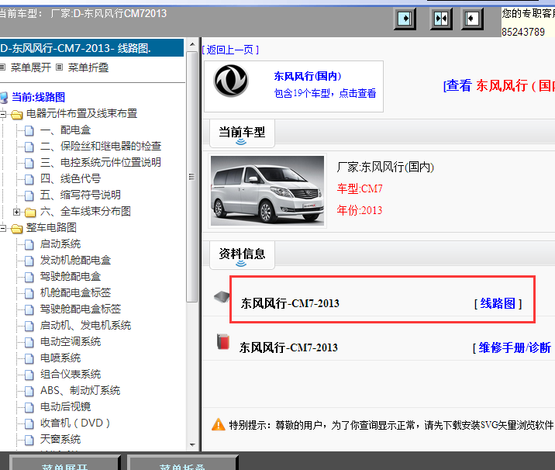This screenshot has height=470, width=555.
Task: Click the tree panel scrollbar thumb
Action: coord(192,177)
